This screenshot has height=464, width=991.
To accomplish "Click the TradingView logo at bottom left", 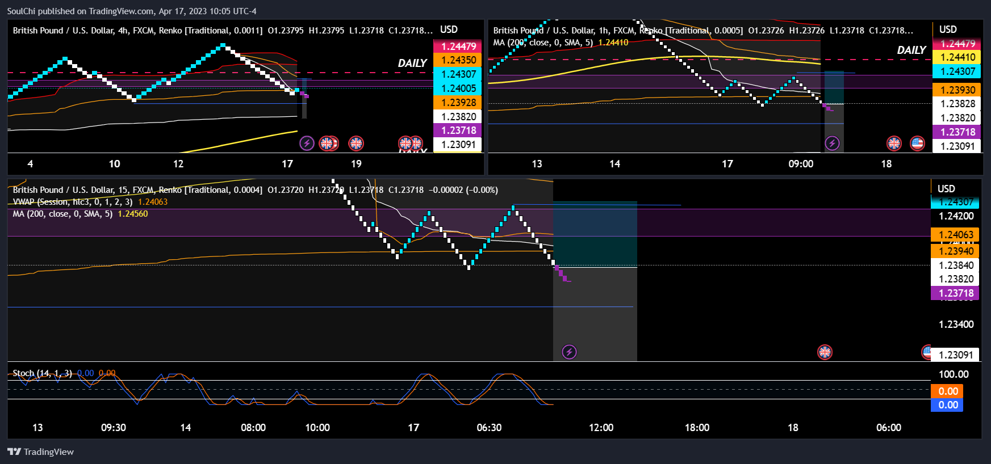I will tap(40, 452).
